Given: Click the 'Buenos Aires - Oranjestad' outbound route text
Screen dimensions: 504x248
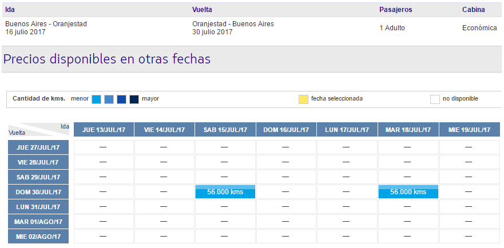Looking at the screenshot, I should pos(46,24).
